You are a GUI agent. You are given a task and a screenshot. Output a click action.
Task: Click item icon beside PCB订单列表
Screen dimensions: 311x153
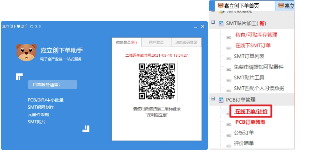(x=229, y=124)
